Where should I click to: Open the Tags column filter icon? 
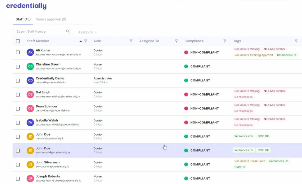pyautogui.click(x=296, y=41)
